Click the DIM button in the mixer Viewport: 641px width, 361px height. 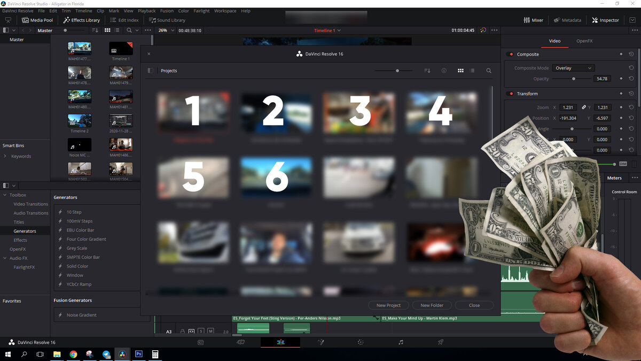coord(623,164)
